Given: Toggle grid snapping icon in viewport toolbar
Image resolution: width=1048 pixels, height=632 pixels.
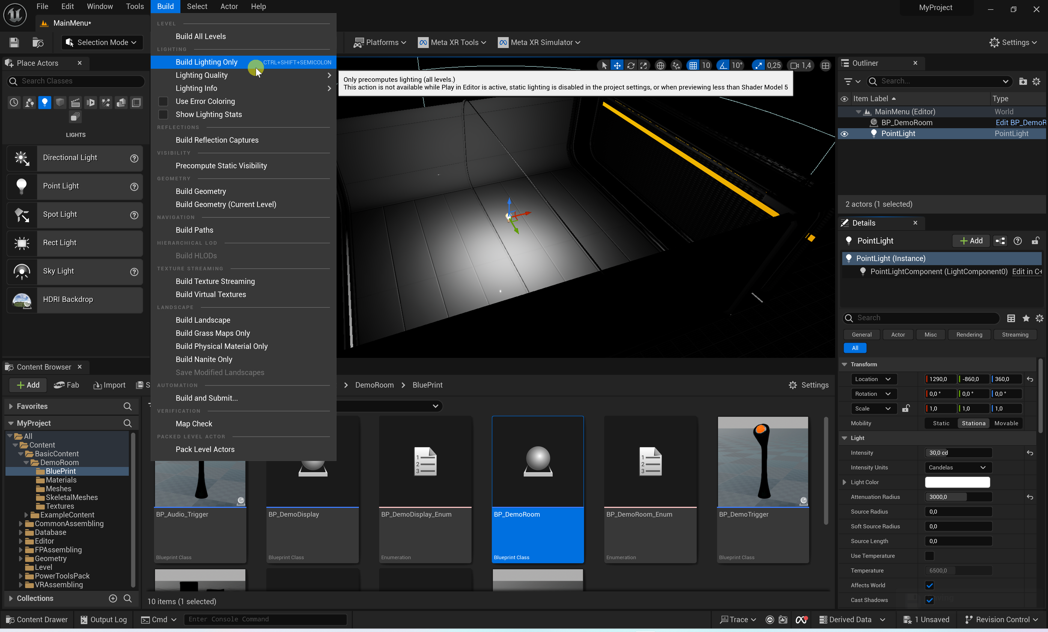Looking at the screenshot, I should click(693, 65).
